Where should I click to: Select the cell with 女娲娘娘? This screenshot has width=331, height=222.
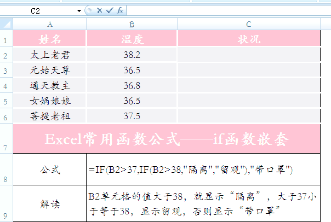pyautogui.click(x=50, y=101)
